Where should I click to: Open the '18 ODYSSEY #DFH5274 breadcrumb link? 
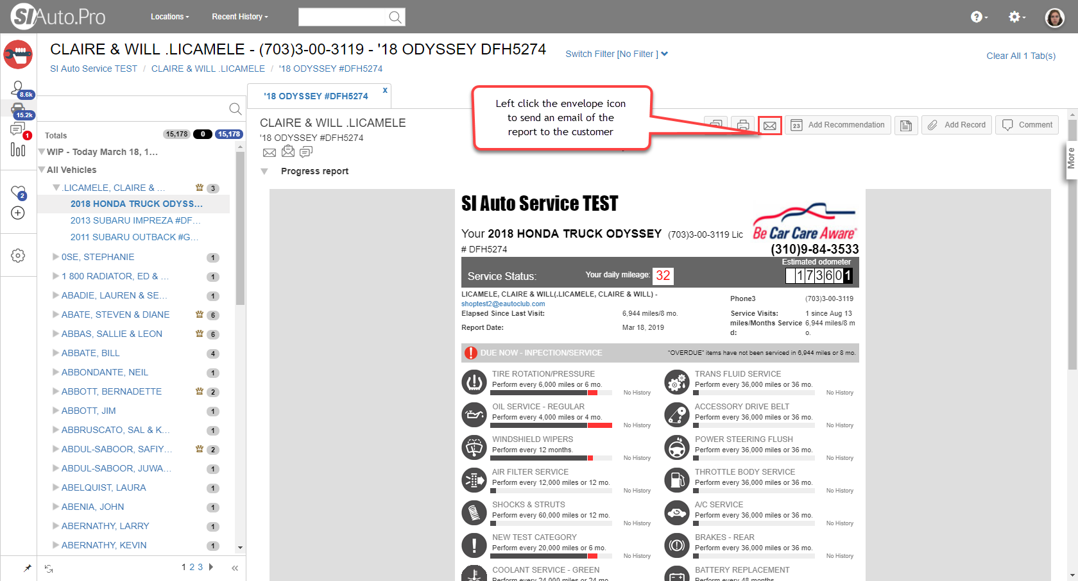click(x=330, y=69)
